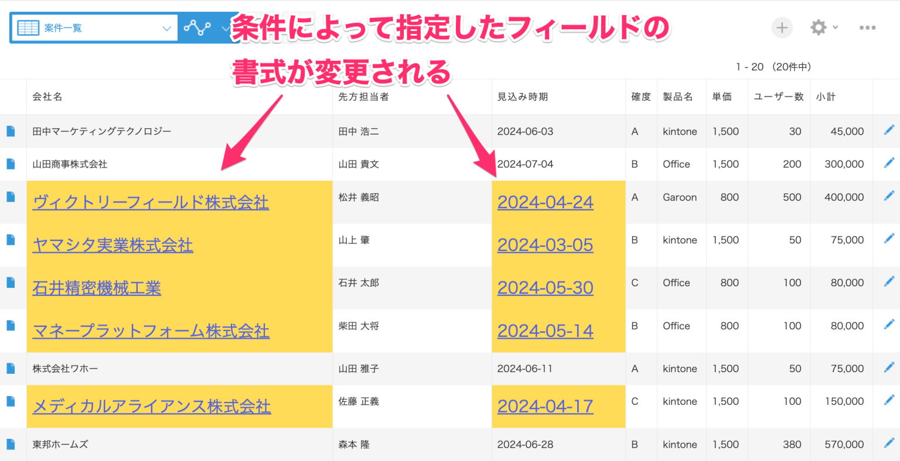This screenshot has height=461, width=900.
Task: Open the chart/graph view icon
Action: click(x=197, y=27)
